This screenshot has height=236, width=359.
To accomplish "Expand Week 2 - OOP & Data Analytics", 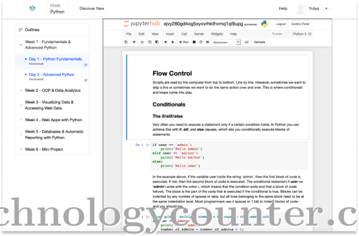I will pos(21,91).
